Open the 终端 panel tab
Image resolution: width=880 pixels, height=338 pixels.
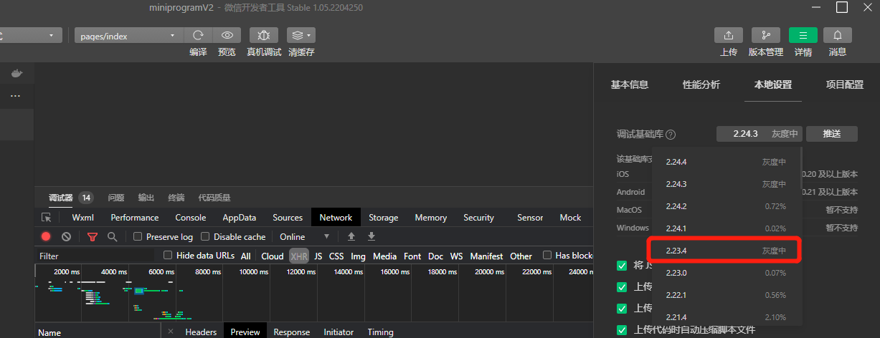176,198
